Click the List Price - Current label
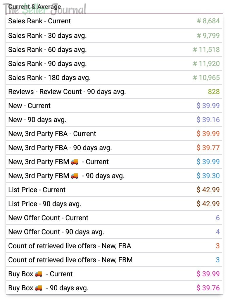 pos(37,190)
